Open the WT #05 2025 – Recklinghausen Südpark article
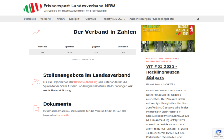The height and width of the screenshot is (140, 224). tap(163, 72)
